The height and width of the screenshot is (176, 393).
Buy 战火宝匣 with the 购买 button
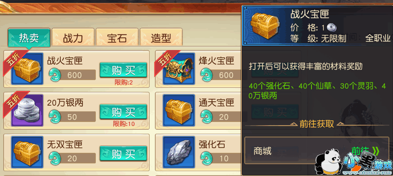123,70
